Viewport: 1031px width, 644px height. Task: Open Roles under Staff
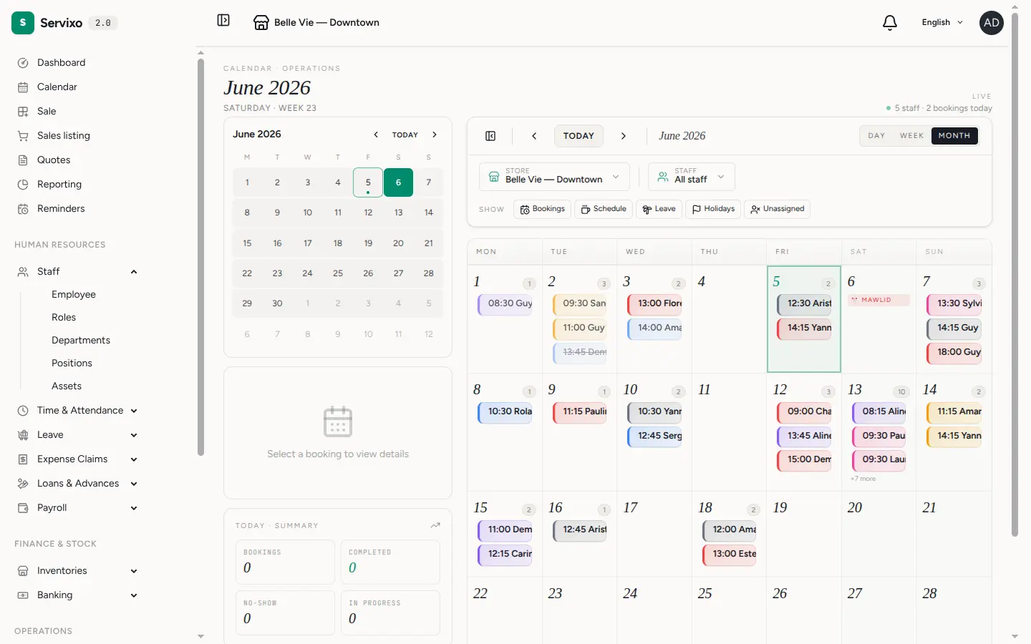64,318
